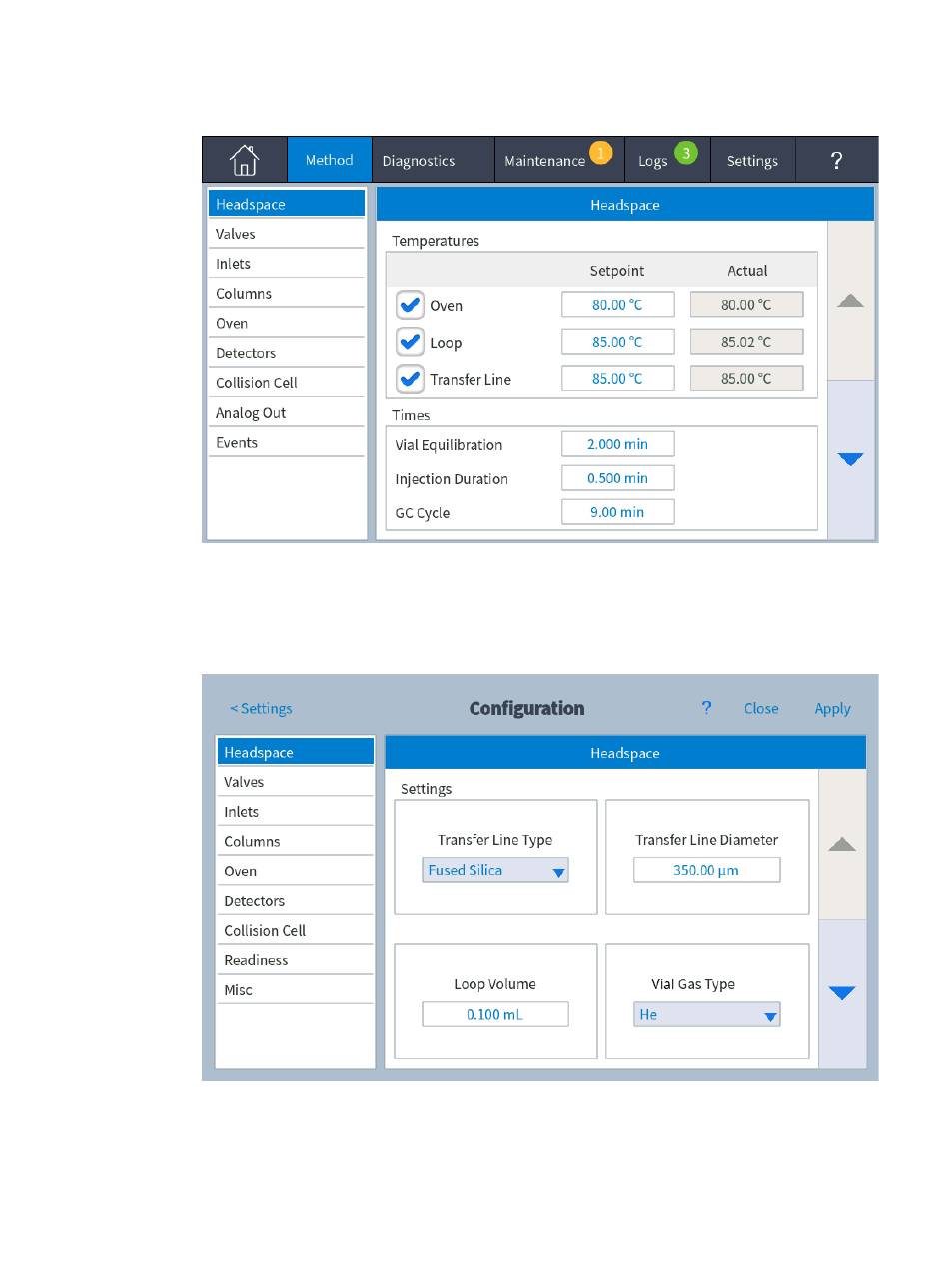Go back via the Settings link
The image size is (949, 1266).
(x=261, y=708)
